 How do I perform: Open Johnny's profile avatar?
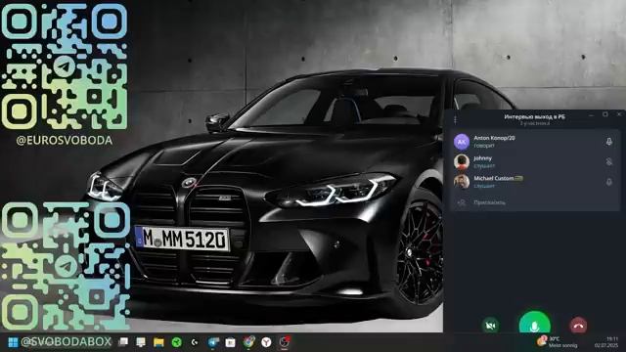point(462,161)
